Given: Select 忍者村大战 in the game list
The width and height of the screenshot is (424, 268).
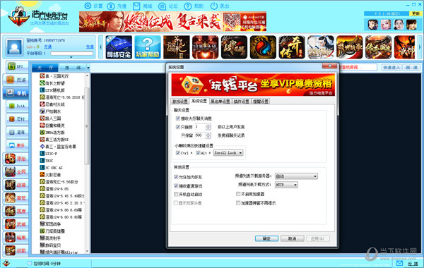Looking at the screenshot, I should pyautogui.click(x=55, y=104).
